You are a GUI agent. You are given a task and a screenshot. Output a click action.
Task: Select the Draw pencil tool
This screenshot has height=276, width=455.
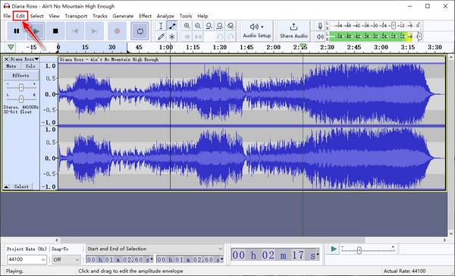pos(161,36)
